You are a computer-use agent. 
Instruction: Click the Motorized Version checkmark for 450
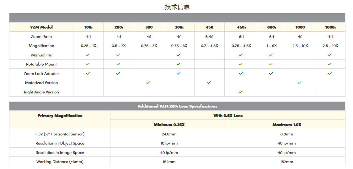tap(209, 82)
